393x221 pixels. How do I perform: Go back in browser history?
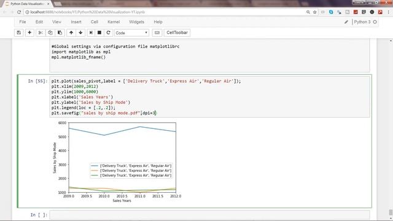coord(5,12)
